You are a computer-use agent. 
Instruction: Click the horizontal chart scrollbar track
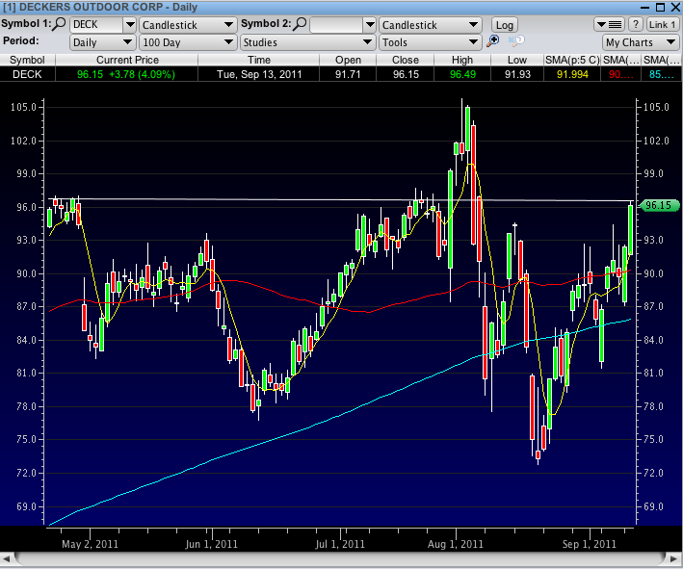pos(337,558)
